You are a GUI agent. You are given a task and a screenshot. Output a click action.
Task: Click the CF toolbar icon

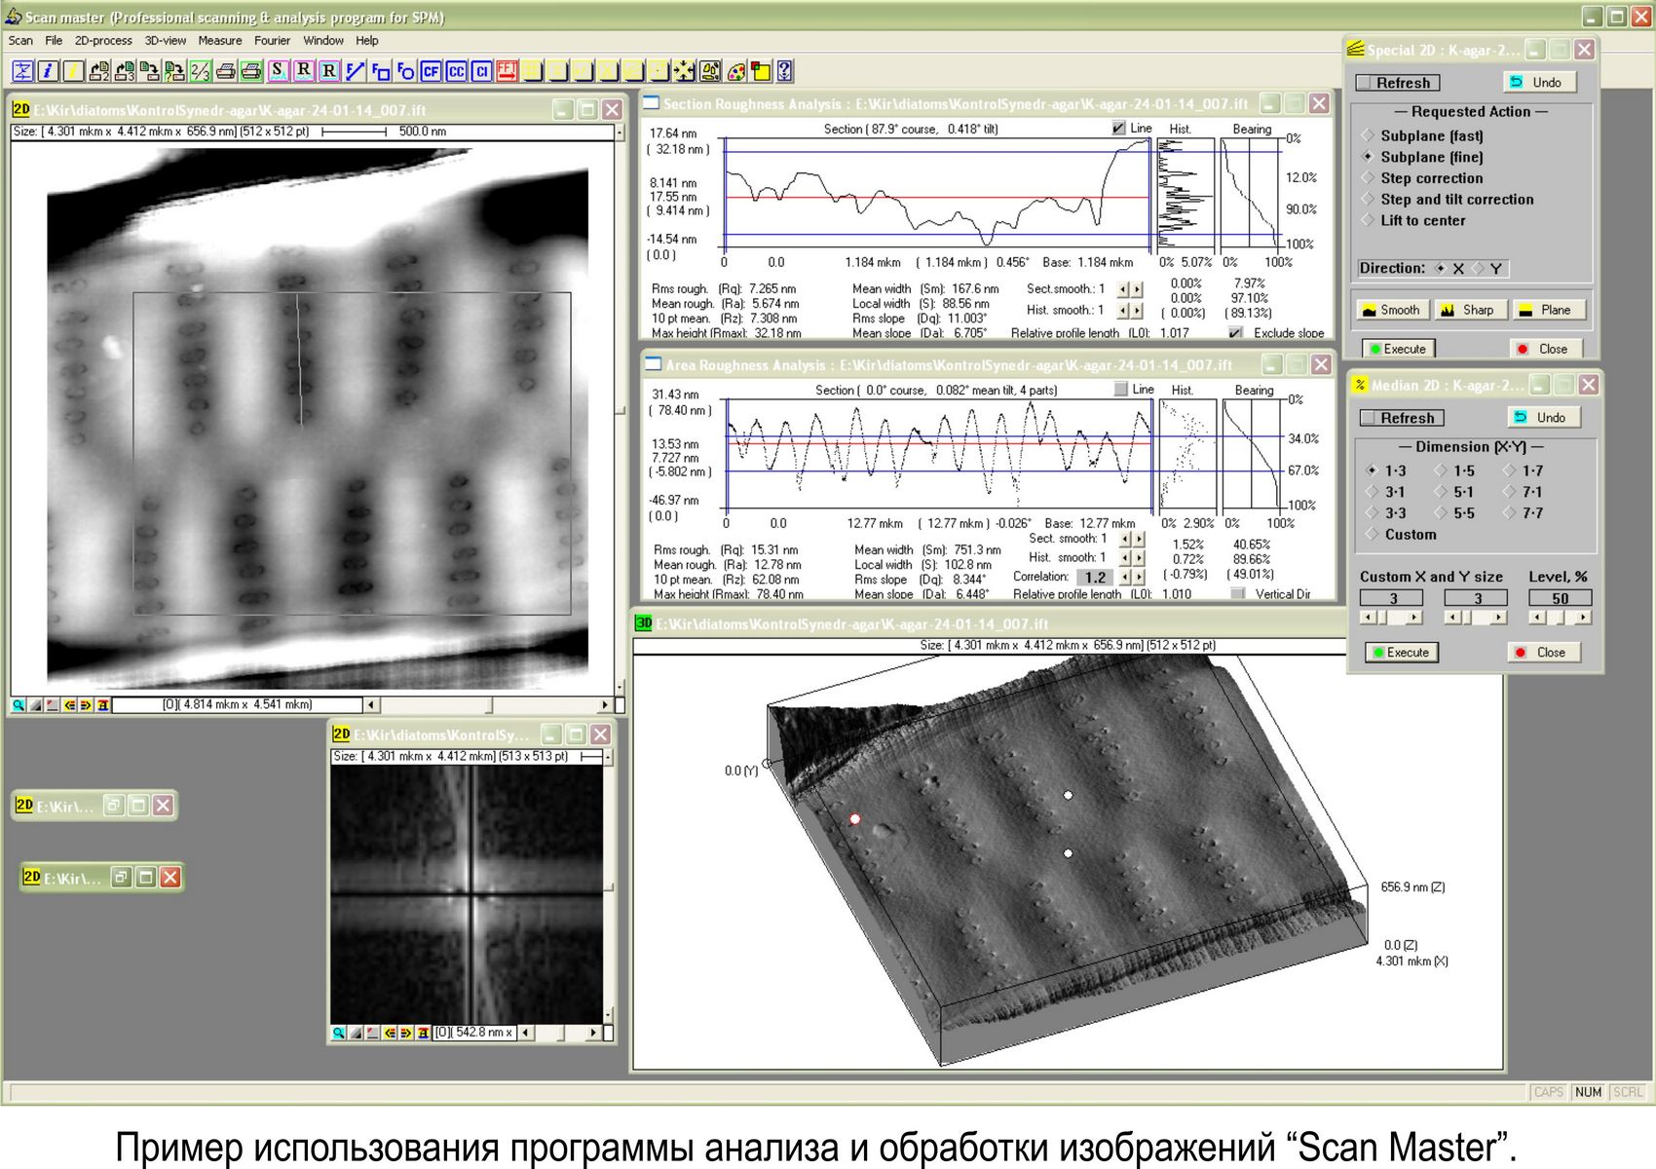click(x=431, y=71)
